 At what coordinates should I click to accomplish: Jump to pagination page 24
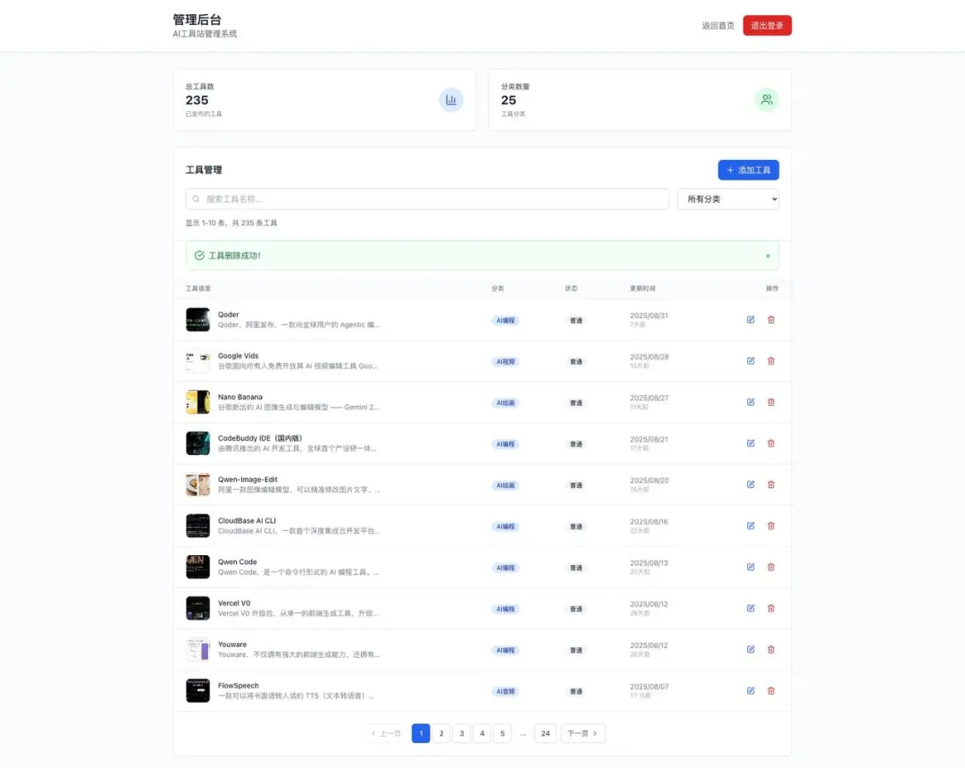point(545,733)
